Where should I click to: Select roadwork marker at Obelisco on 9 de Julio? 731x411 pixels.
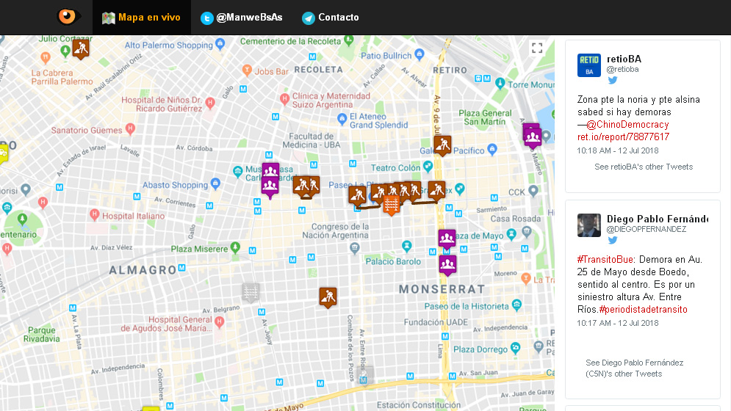437,190
